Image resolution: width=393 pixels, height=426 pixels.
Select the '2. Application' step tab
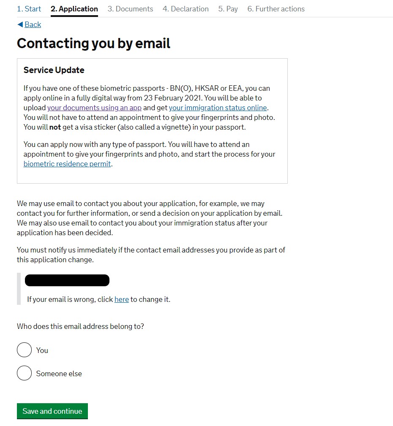74,9
